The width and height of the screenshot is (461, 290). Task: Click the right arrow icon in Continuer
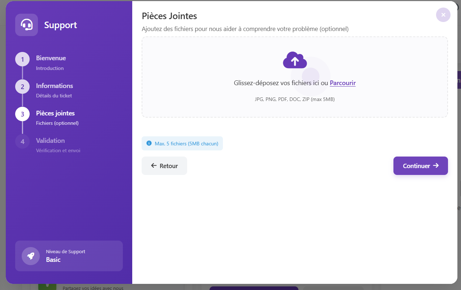point(436,166)
